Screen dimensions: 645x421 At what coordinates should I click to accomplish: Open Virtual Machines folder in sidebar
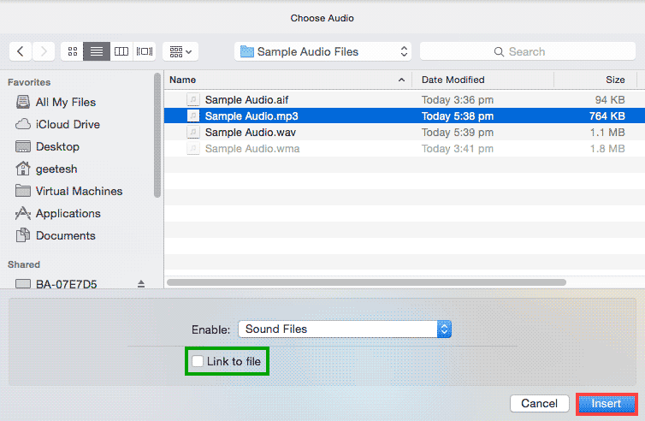[79, 191]
